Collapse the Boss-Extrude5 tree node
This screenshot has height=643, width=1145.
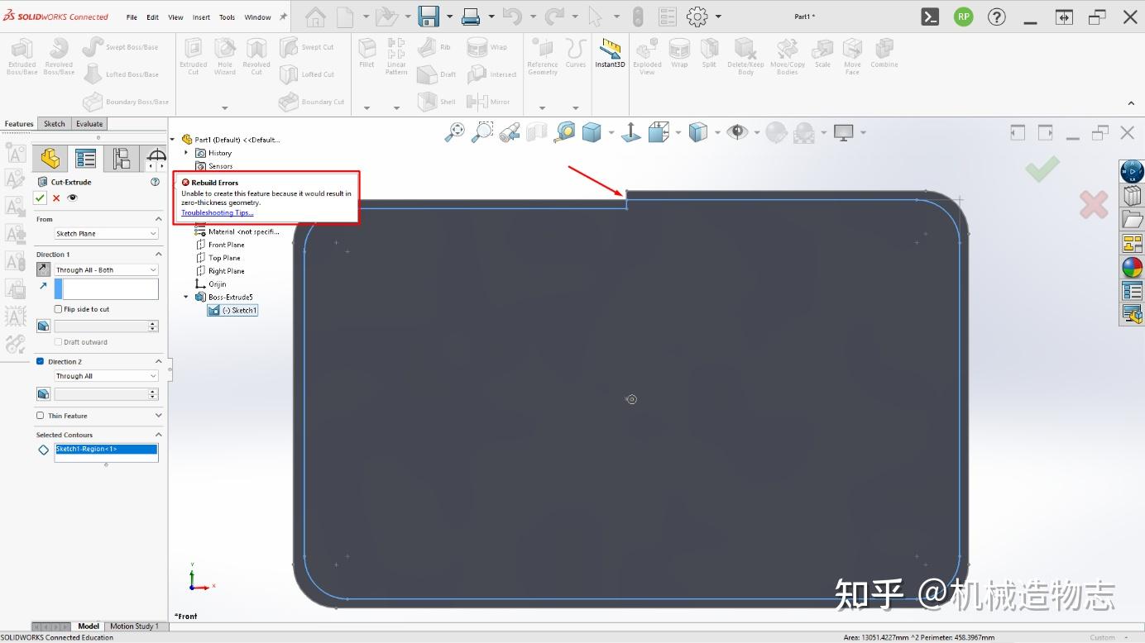tap(185, 297)
